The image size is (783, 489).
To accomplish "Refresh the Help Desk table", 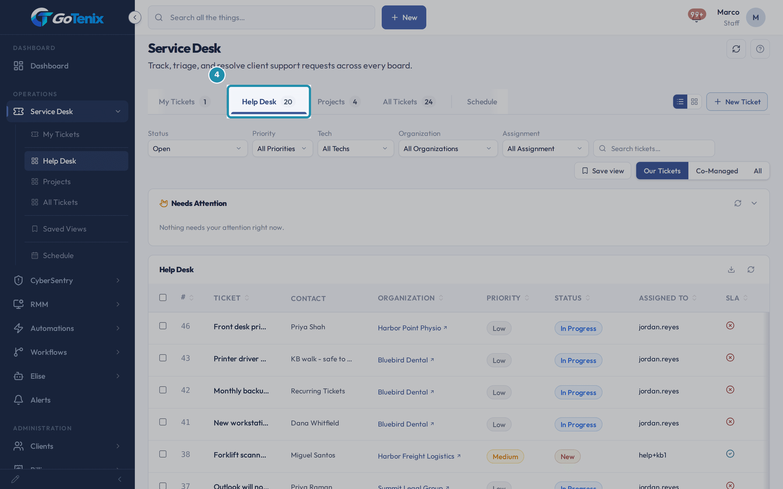I will click(x=751, y=269).
